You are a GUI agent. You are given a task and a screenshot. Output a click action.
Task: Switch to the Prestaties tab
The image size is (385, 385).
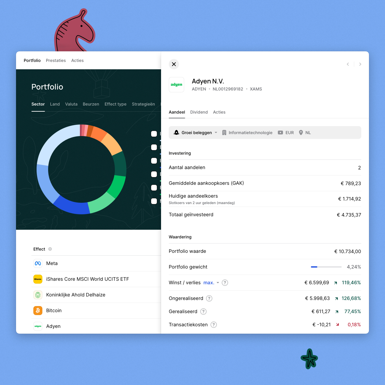(x=56, y=60)
